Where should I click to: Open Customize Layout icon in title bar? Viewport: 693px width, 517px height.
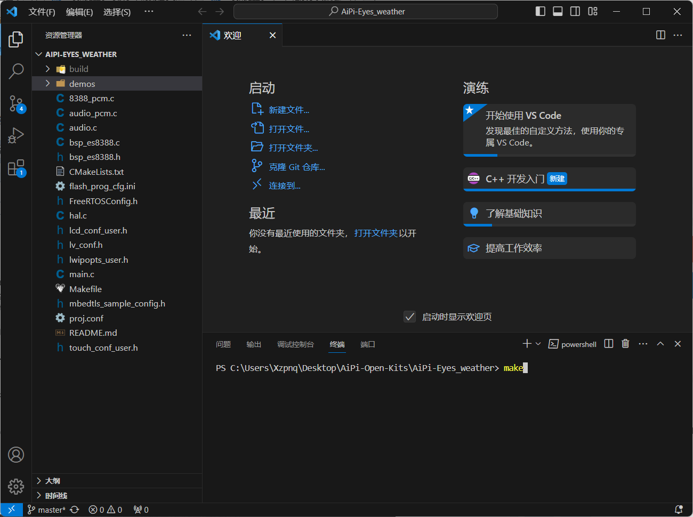point(593,11)
